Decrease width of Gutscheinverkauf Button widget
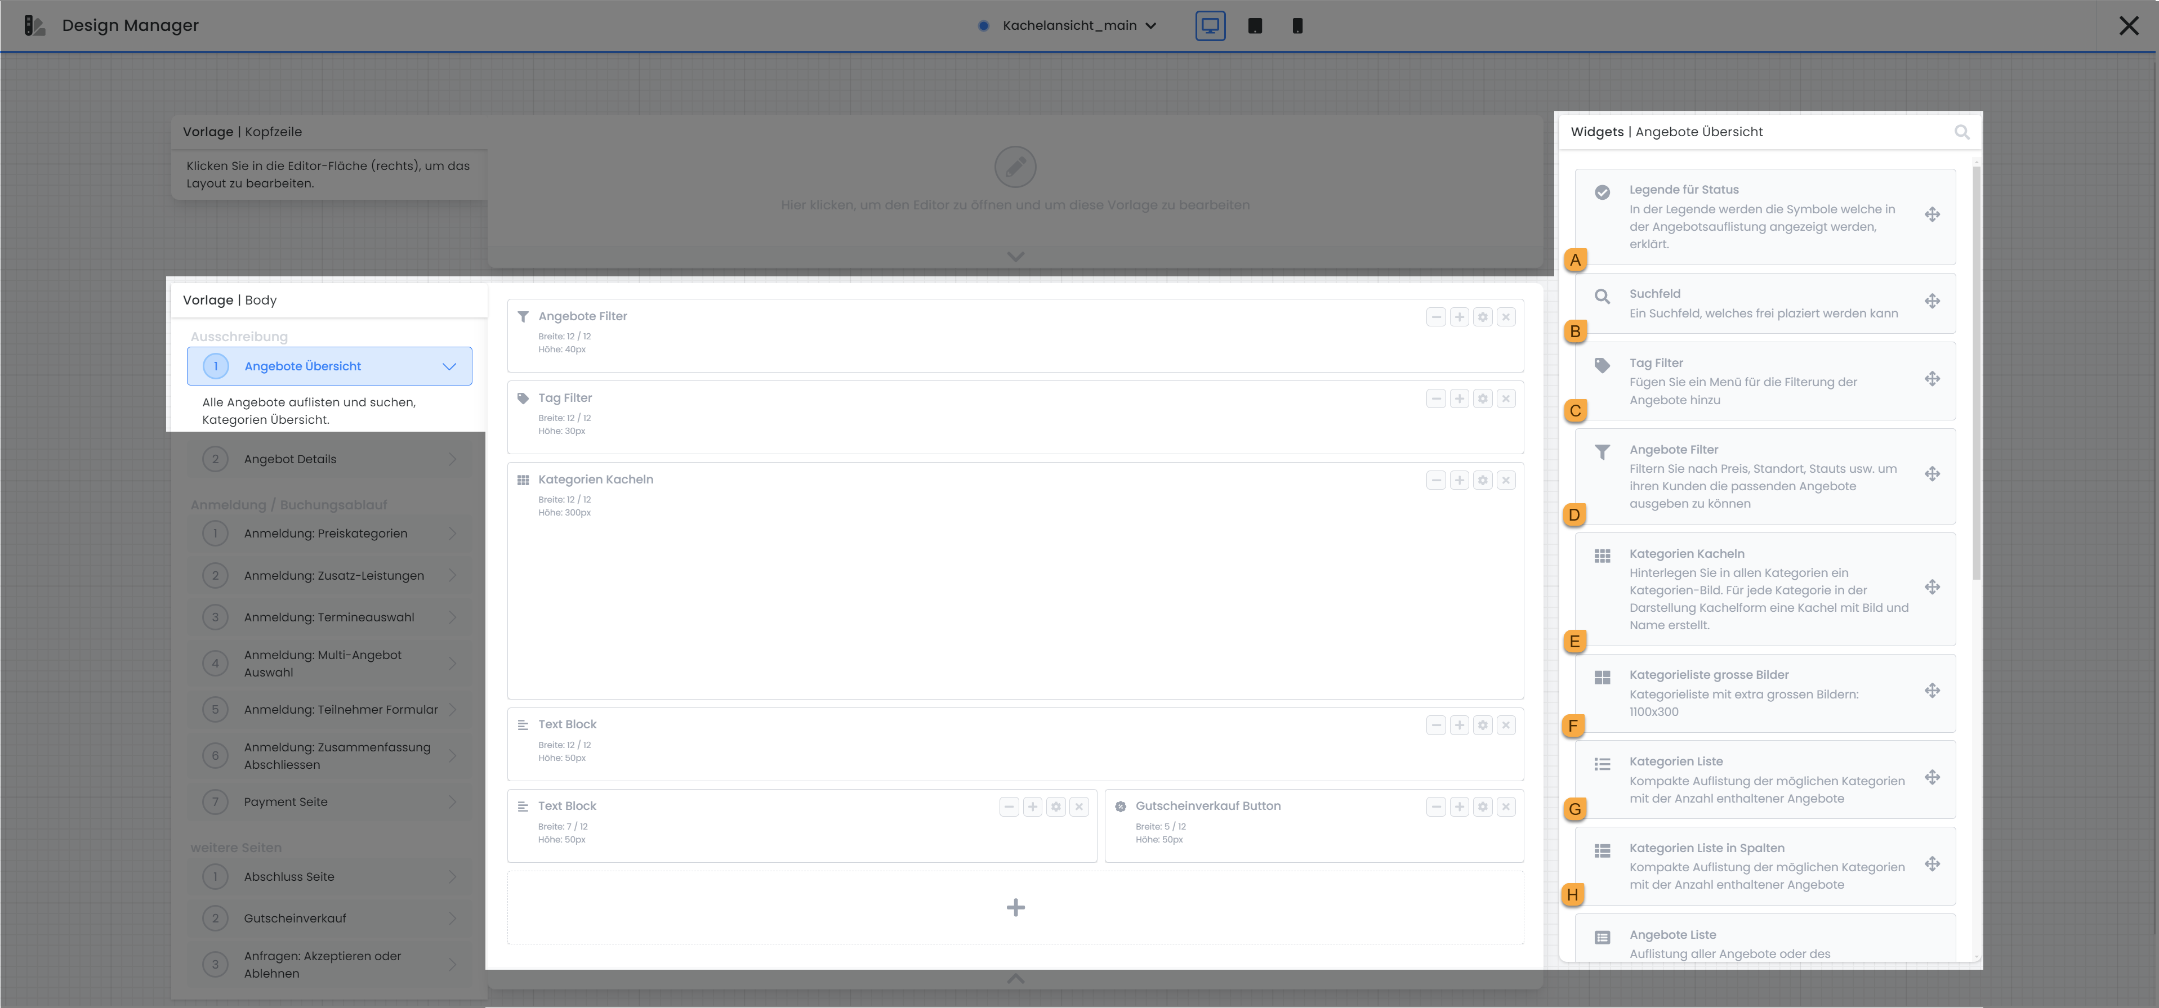 (x=1436, y=807)
